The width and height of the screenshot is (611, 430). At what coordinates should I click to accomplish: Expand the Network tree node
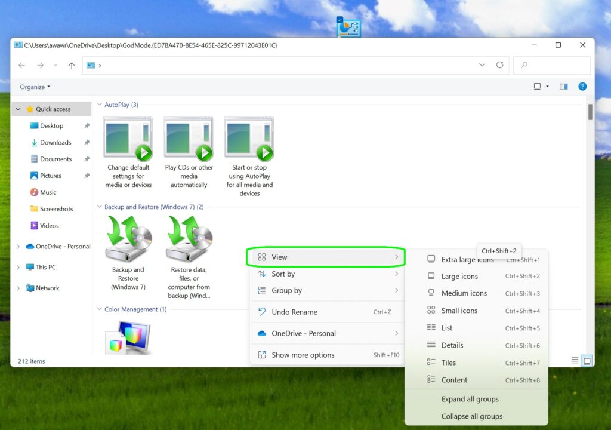[18, 288]
